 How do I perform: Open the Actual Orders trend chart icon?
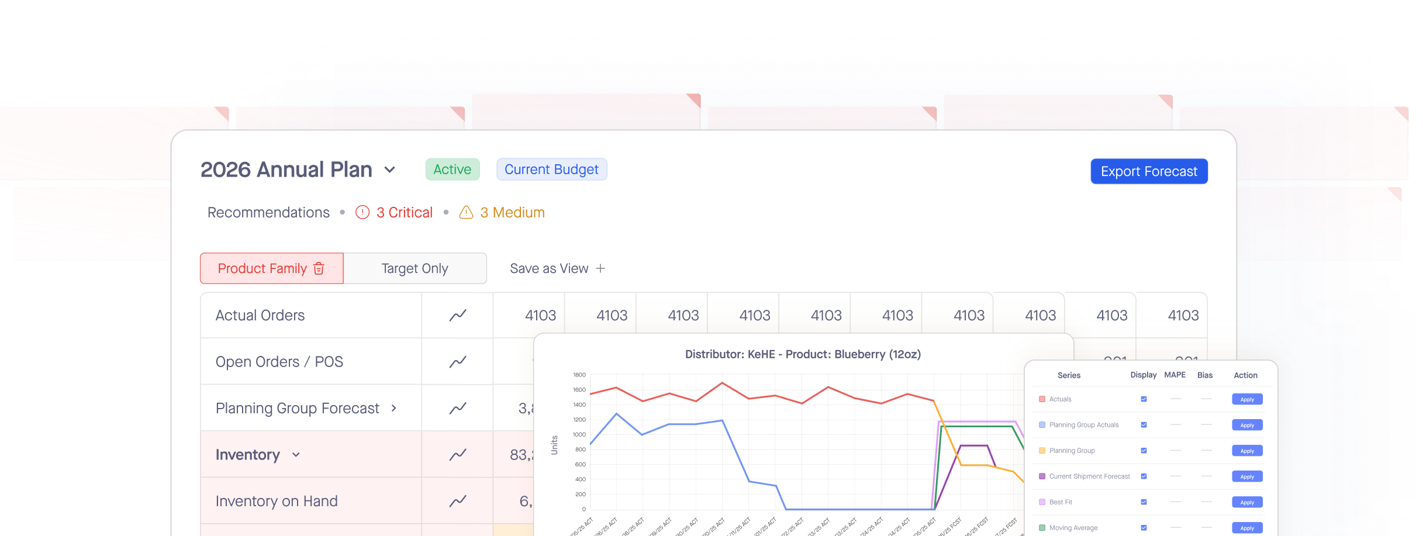click(x=458, y=316)
